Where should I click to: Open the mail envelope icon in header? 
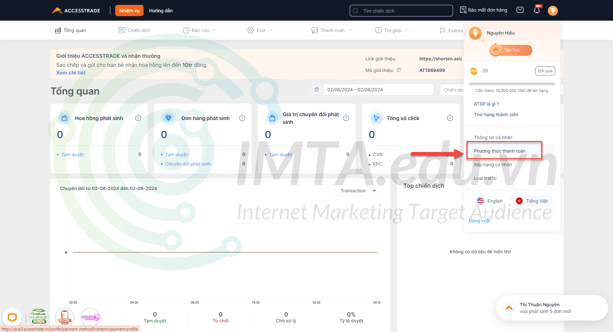point(520,10)
